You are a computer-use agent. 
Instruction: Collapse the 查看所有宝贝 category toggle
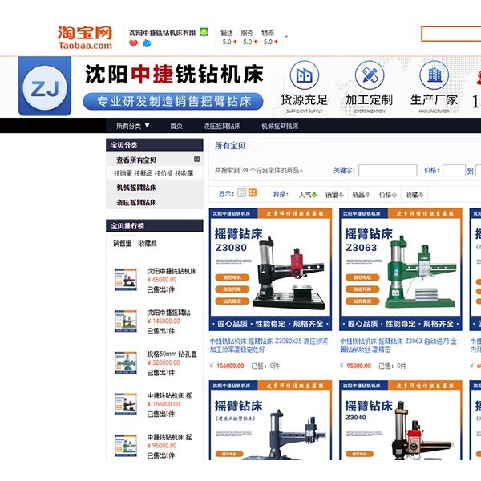click(x=197, y=159)
